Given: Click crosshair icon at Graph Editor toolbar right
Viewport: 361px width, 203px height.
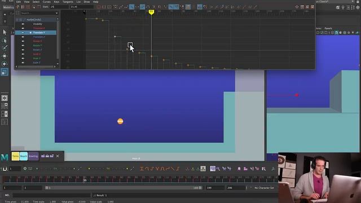Looking at the screenshot, I should coord(297,7).
